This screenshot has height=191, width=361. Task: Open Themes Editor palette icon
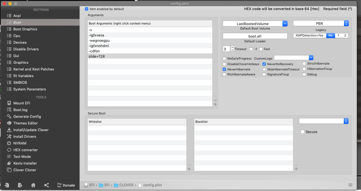click(x=9, y=123)
